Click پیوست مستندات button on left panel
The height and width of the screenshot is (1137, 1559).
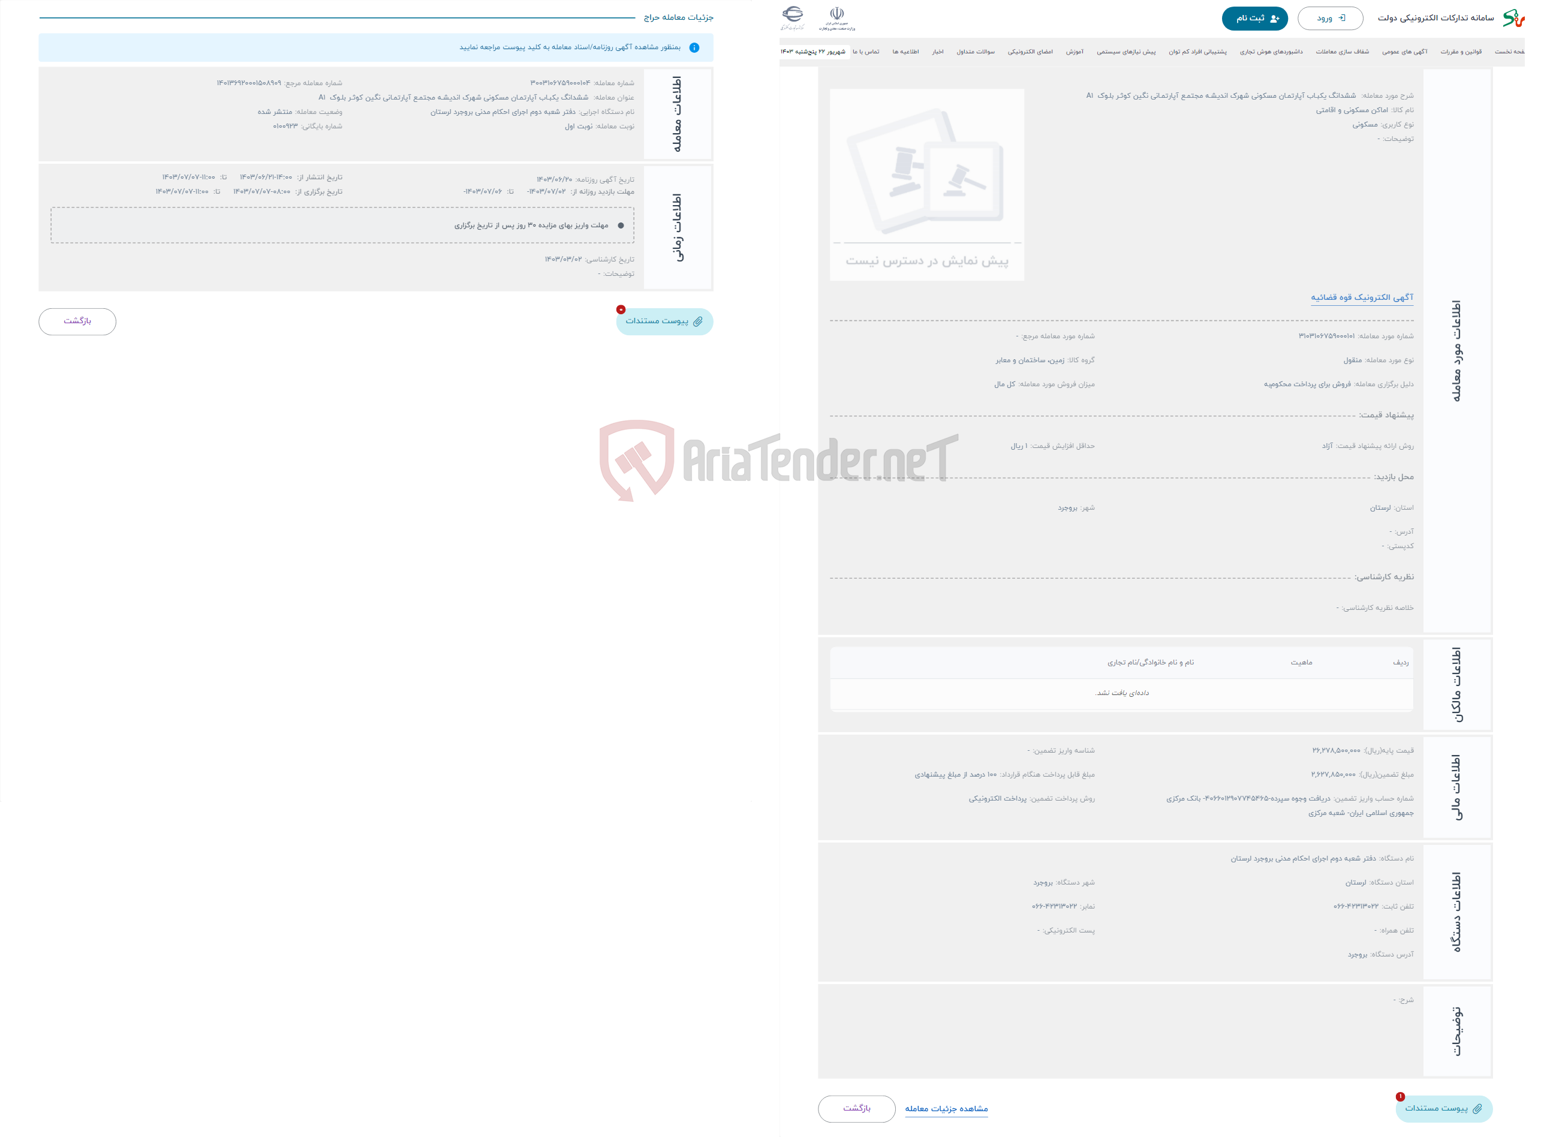click(x=663, y=322)
